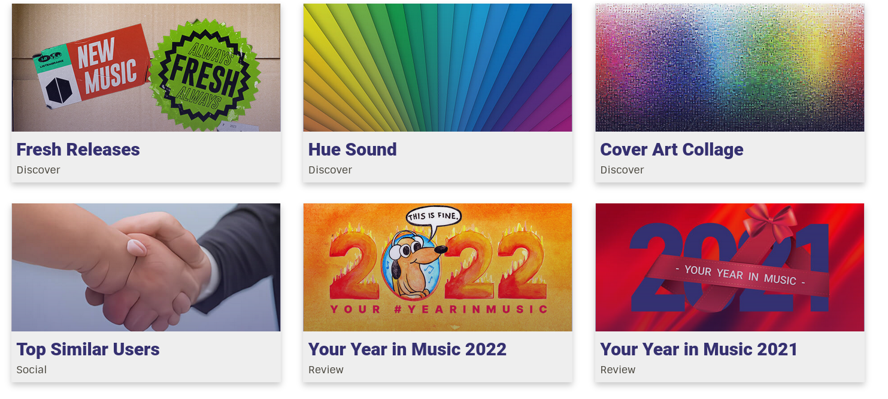Open the Fresh Releases card image
The width and height of the screenshot is (888, 399).
tap(146, 68)
